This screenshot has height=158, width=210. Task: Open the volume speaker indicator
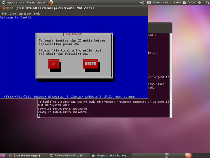tap(142, 3)
